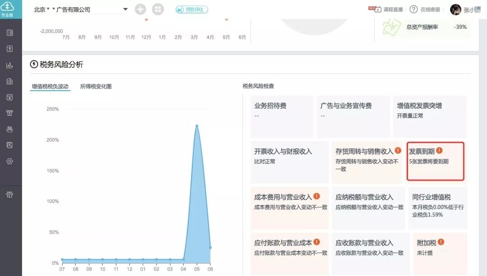Open the calendar icon in the sidebar
The height and width of the screenshot is (276, 487).
coord(9,97)
